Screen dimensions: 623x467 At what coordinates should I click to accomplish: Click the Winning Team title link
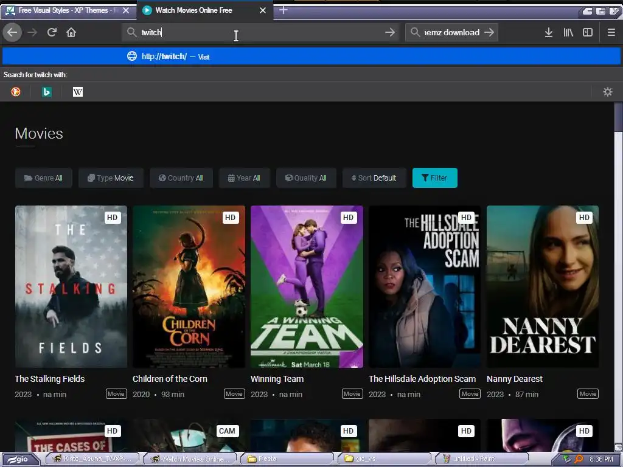(277, 379)
